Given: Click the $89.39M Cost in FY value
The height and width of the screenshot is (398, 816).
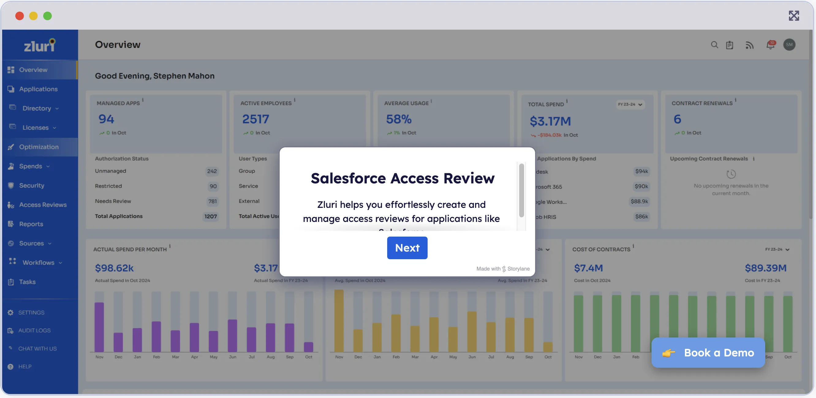Looking at the screenshot, I should (x=765, y=268).
